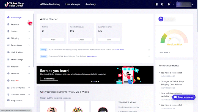Dismiss the Misleading Pricing policy notice
The width and height of the screenshot is (198, 112).
[x=149, y=50]
